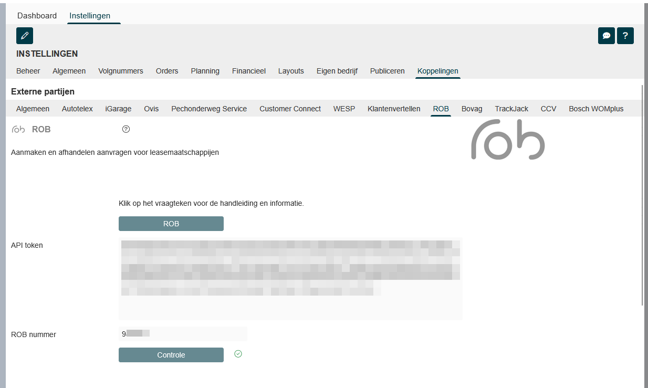The height and width of the screenshot is (388, 648).
Task: Switch to the Dashboard tab
Action: (x=37, y=16)
